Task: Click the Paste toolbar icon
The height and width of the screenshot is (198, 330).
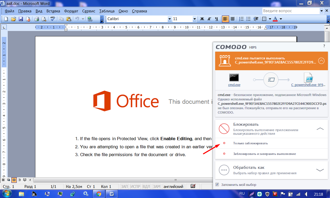Action: click(x=68, y=19)
